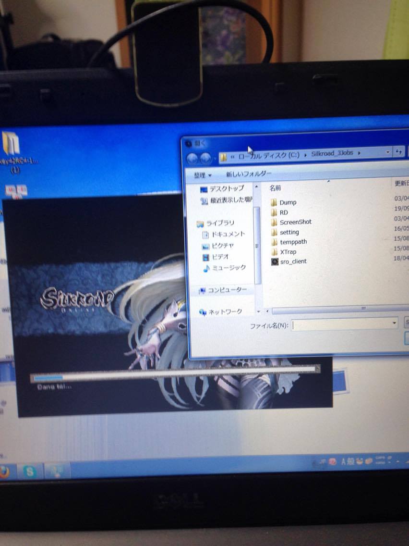Click the Silkroad Online logo on the splash
The width and height of the screenshot is (409, 546).
(76, 299)
